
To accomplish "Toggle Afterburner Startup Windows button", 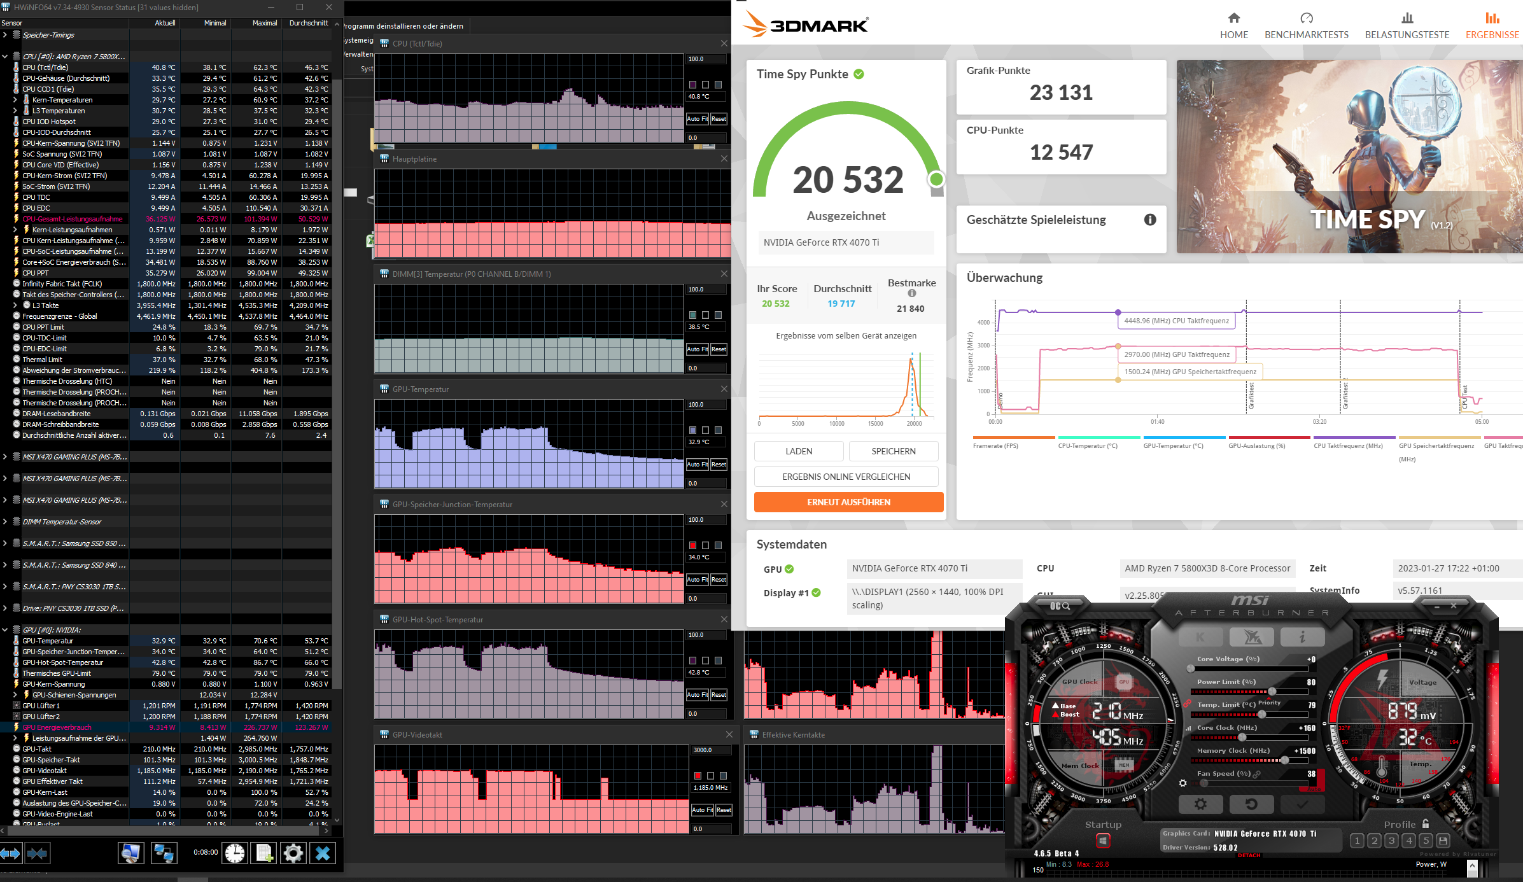I will click(1103, 841).
